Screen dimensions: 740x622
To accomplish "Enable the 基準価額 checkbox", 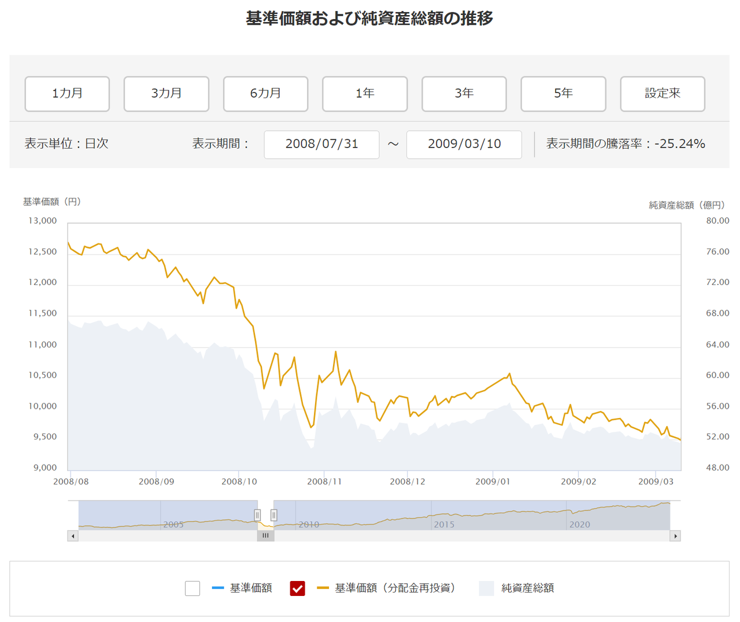I will [193, 588].
